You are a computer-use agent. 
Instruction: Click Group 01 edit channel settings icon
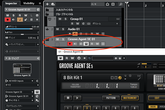coord(83,24)
